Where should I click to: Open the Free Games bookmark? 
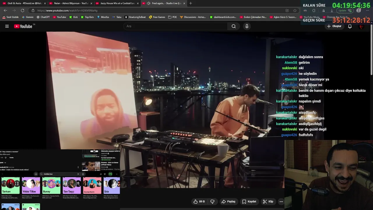click(157, 17)
